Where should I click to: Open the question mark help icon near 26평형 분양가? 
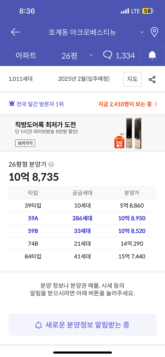(51, 164)
